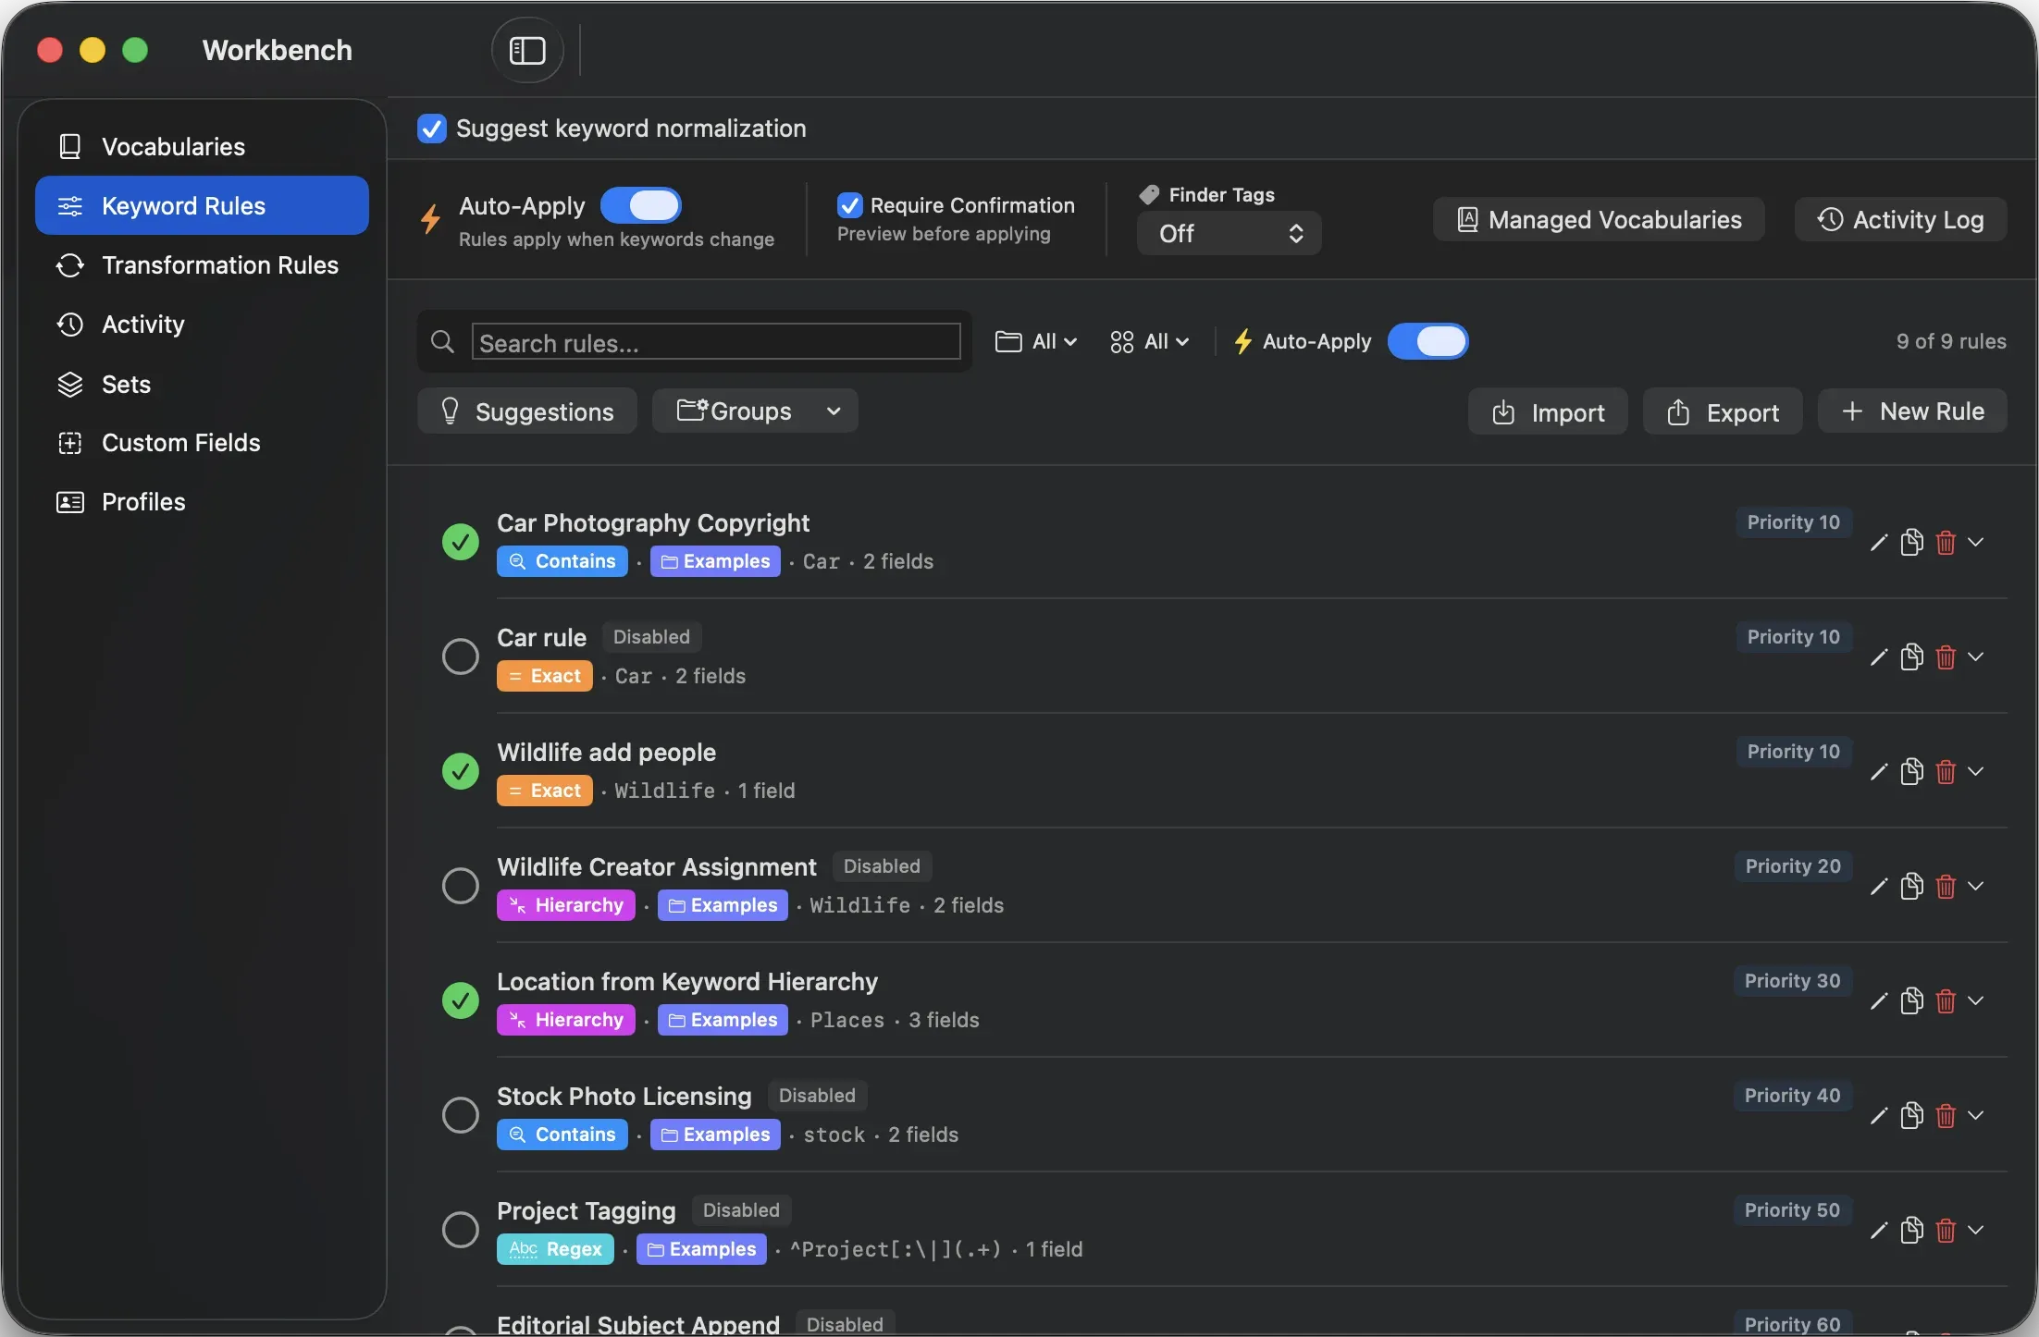Open the folder All filter dropdown
Image resolution: width=2039 pixels, height=1337 pixels.
coord(1036,341)
